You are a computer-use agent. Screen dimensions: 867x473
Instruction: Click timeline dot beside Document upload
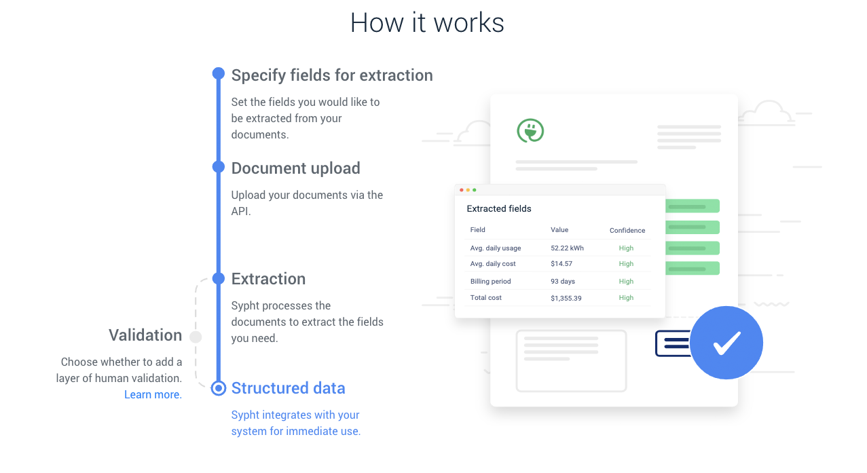coord(218,167)
